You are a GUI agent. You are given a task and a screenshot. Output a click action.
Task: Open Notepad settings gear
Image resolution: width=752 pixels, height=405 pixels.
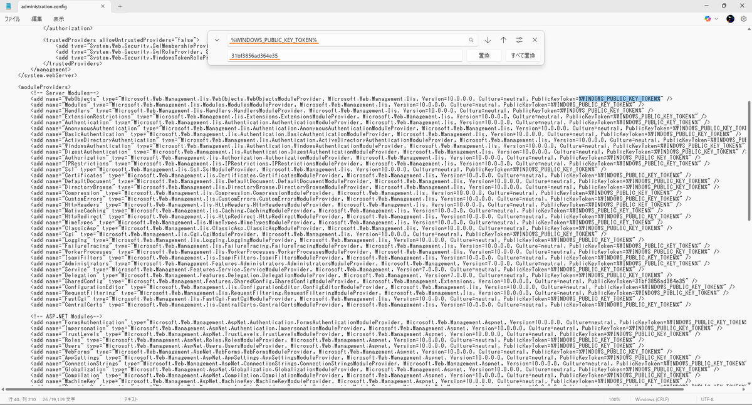743,19
